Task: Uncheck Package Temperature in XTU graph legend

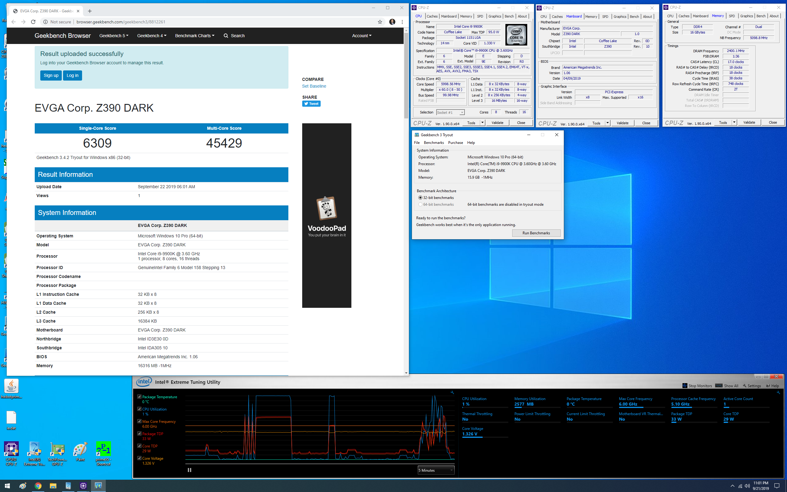Action: tap(140, 397)
